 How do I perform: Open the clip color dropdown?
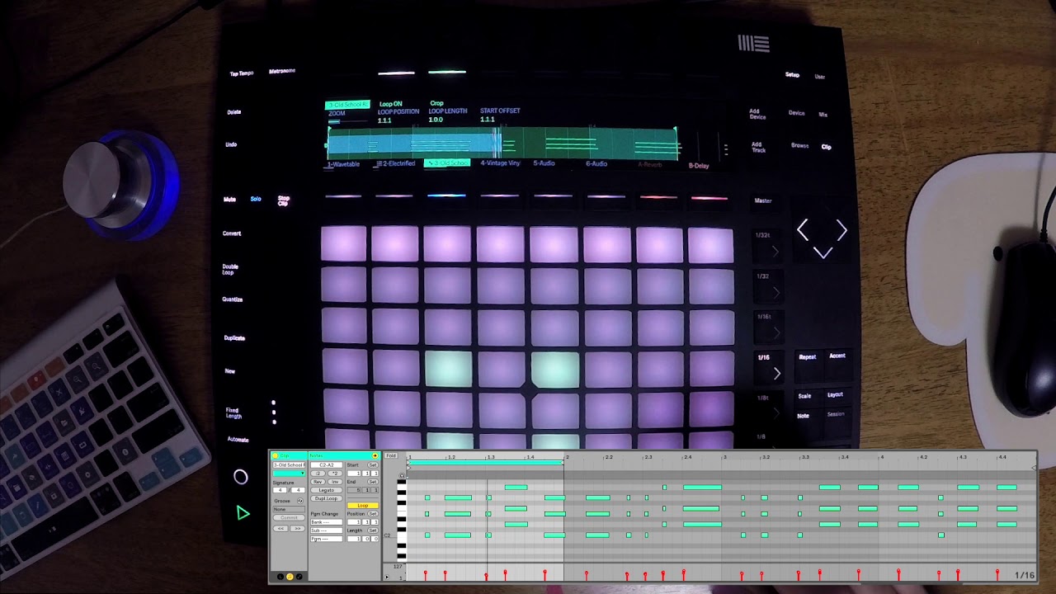point(289,474)
